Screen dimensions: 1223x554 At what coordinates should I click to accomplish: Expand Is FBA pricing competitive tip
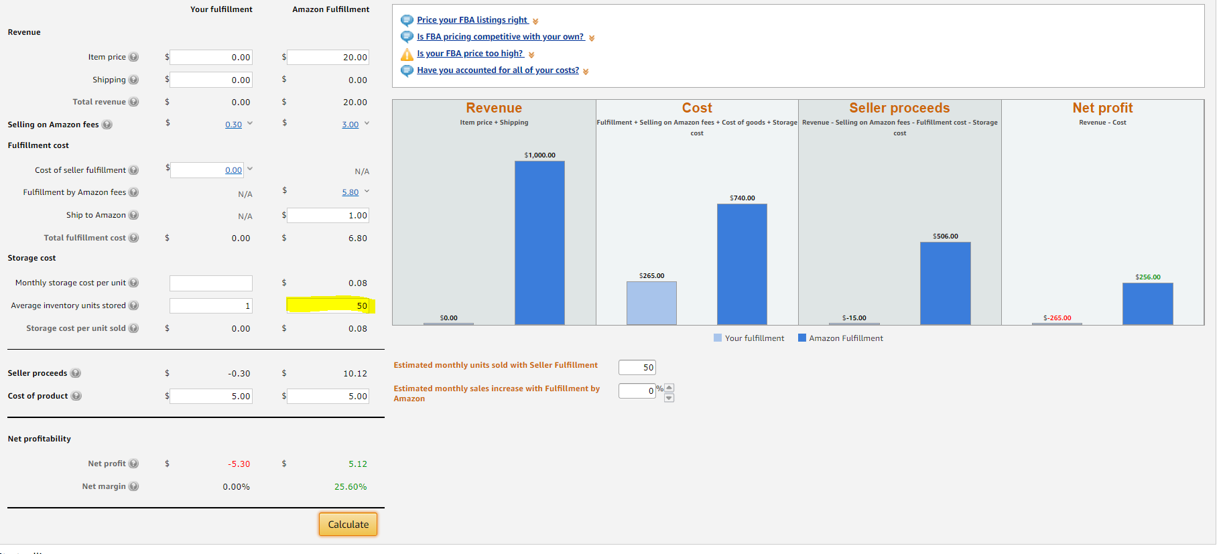(592, 38)
